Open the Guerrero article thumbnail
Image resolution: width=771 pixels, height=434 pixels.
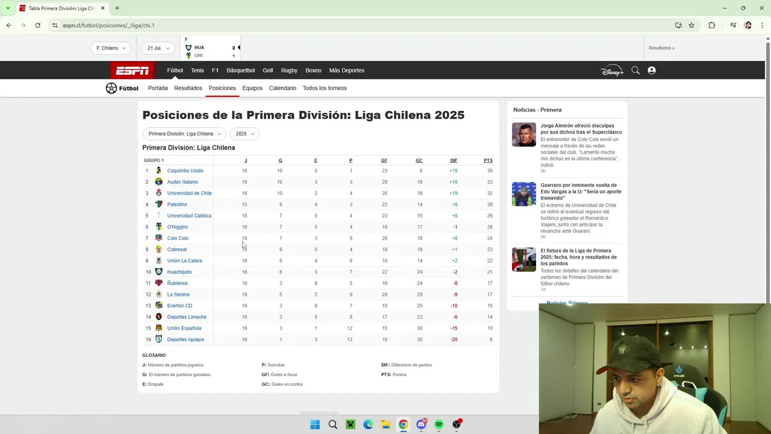tap(524, 194)
